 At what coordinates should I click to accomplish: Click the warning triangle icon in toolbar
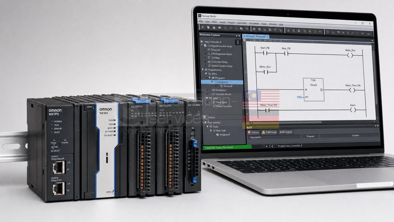(288, 31)
